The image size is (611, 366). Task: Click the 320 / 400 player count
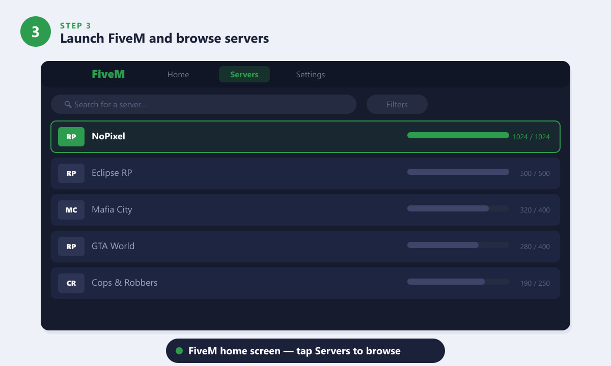(535, 210)
